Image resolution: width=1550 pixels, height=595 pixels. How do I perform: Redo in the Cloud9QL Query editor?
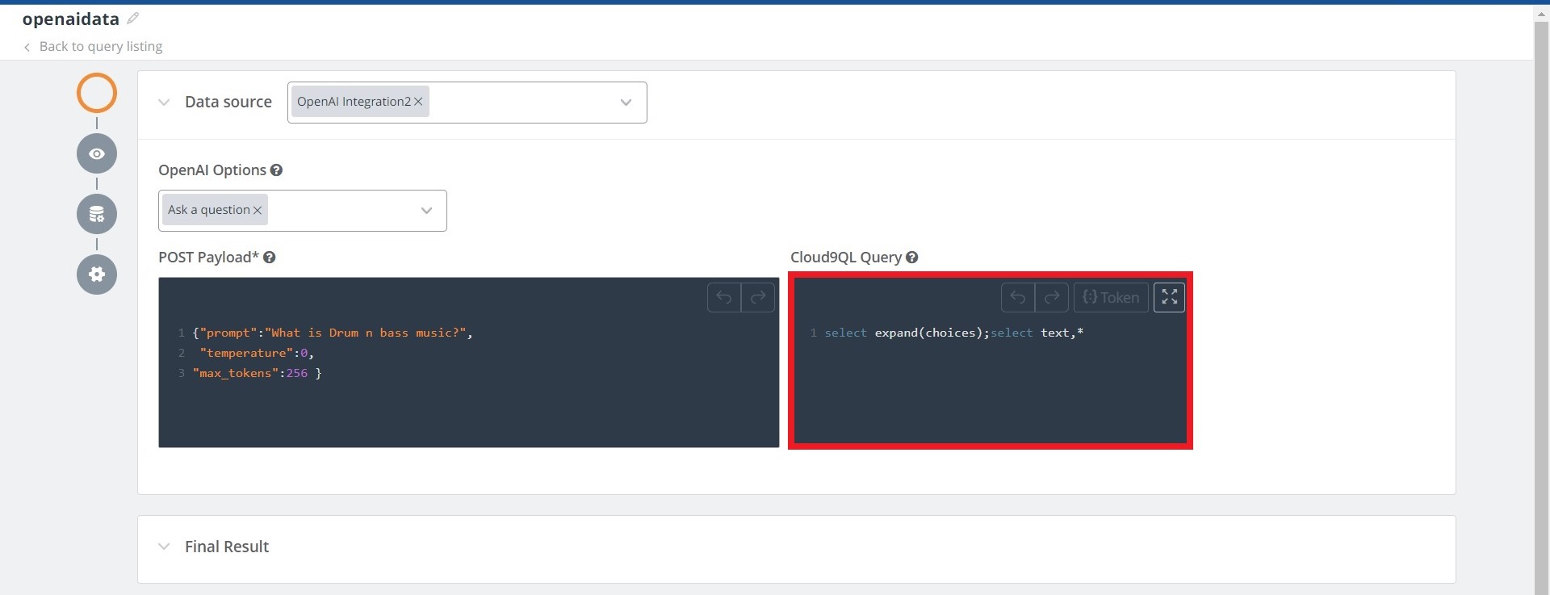coord(1052,298)
